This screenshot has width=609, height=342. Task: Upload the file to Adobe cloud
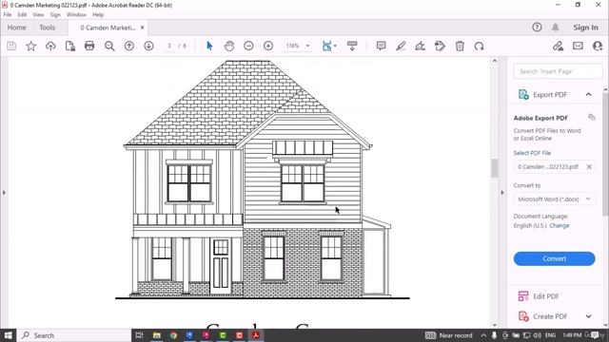[50, 46]
